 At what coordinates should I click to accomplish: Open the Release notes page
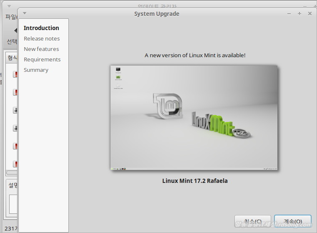42,38
